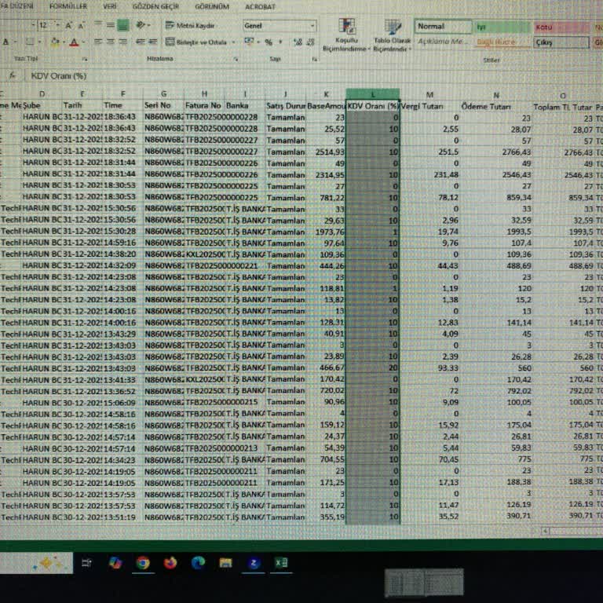Image resolution: width=603 pixels, height=603 pixels.
Task: Center cell text horizontally
Action: coord(111,42)
